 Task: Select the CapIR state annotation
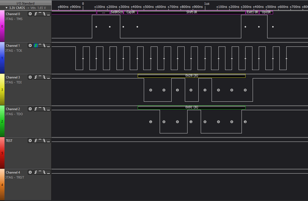(131, 12)
